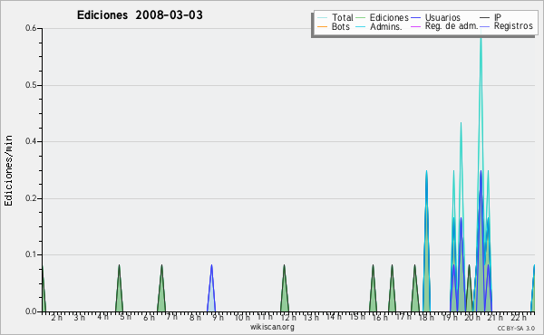
Task: Click the '9 h' x-axis label
Action: pos(218,317)
